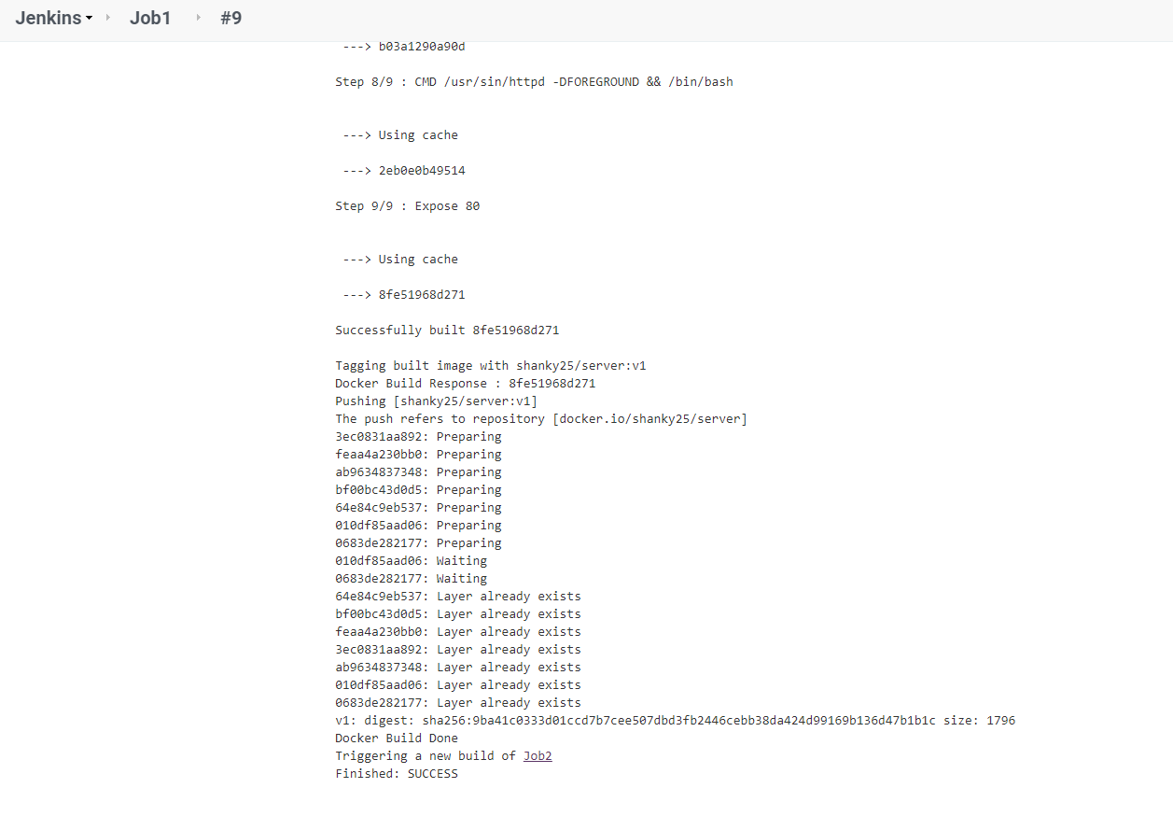Screen dimensions: 1173x816
Task: Follow the Job2 hyperlink in console output
Action: (x=538, y=755)
